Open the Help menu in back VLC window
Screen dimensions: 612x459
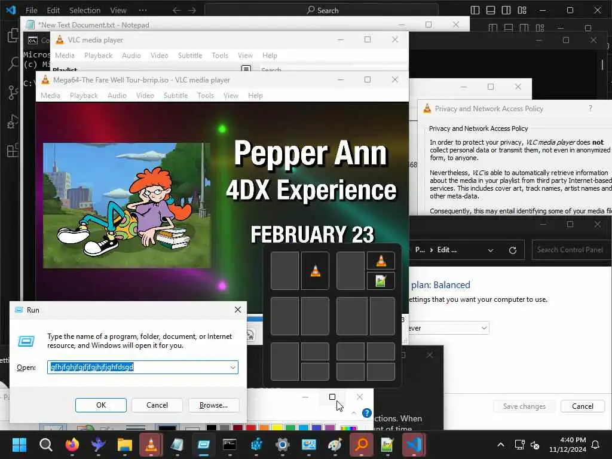tap(270, 56)
